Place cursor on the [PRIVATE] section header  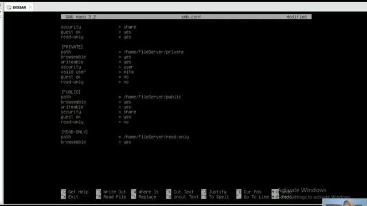72,47
